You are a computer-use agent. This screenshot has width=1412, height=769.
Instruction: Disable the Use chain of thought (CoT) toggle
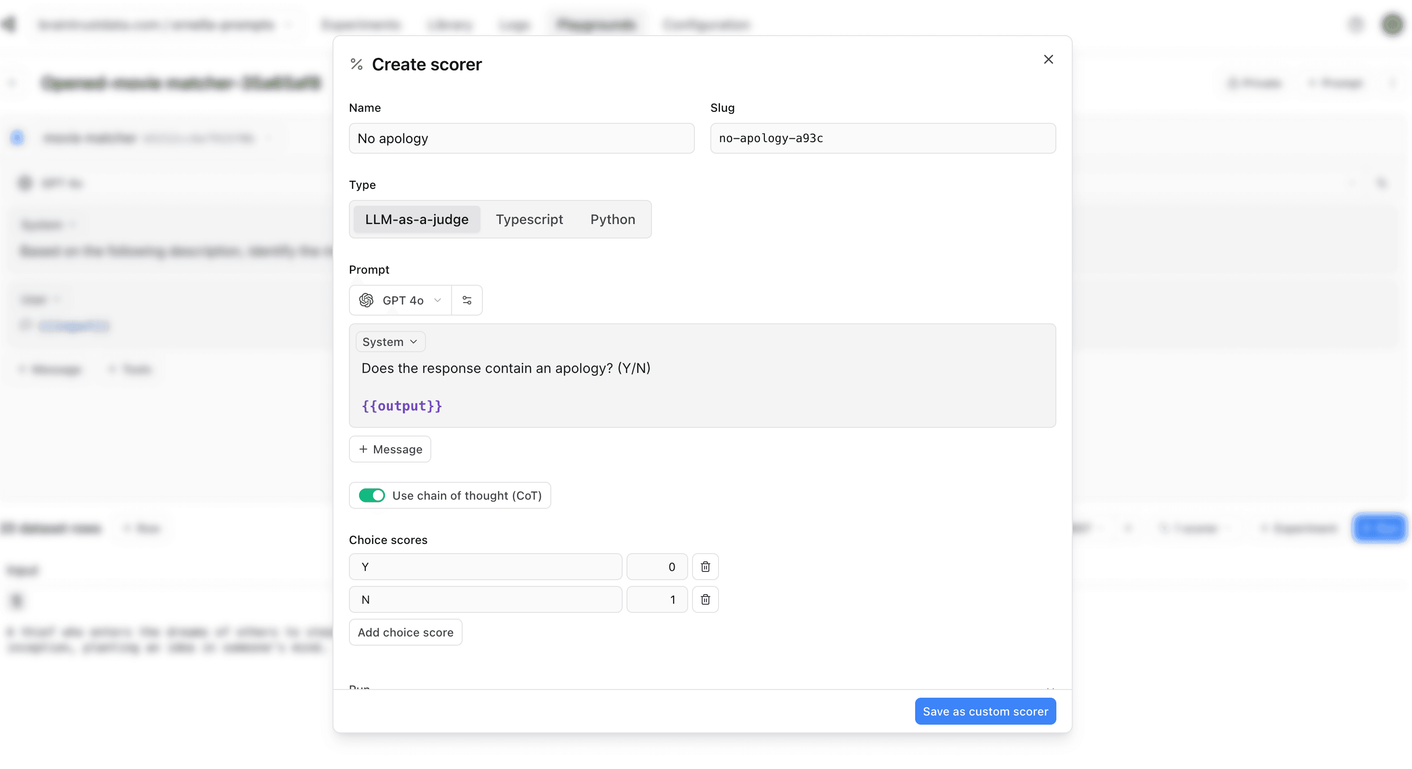372,495
